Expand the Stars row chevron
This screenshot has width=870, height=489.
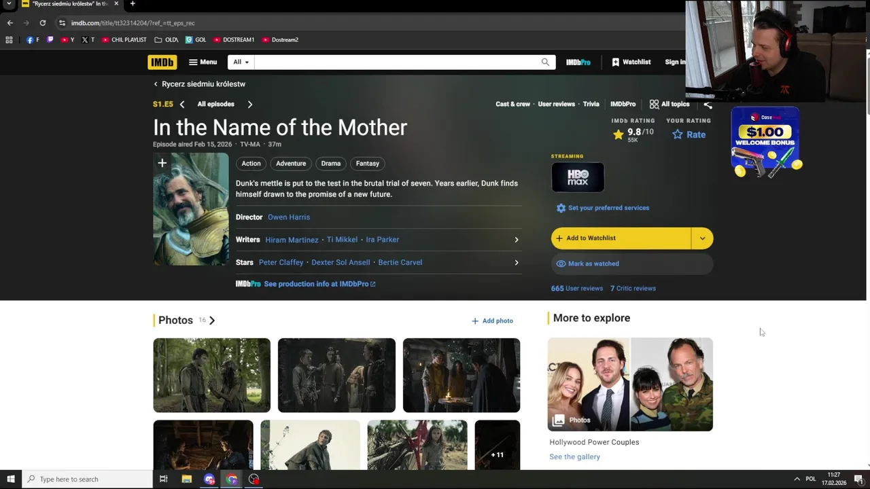[x=516, y=262]
